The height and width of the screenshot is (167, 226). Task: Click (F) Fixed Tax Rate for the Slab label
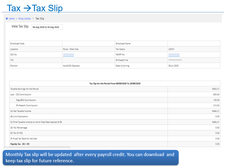23,139
